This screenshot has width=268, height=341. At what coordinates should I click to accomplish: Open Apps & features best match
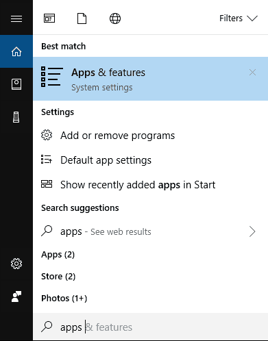coord(150,79)
